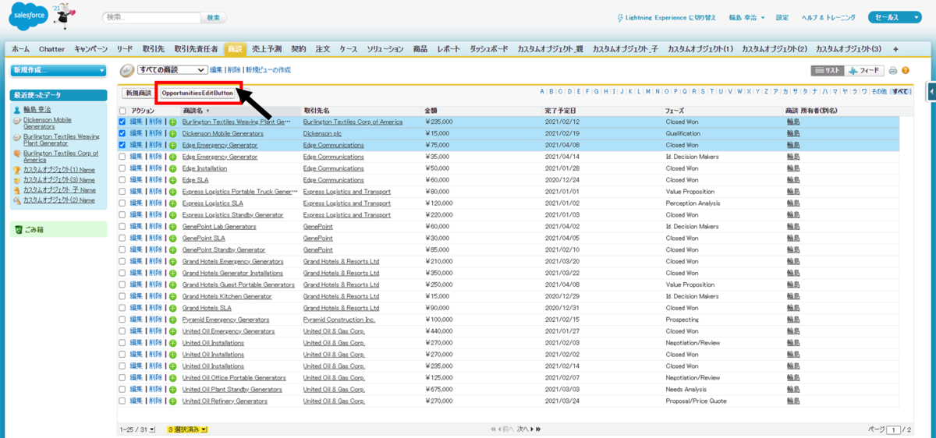The height and width of the screenshot is (438, 936).
Task: Open the 設定 setup link
Action: coord(782,17)
